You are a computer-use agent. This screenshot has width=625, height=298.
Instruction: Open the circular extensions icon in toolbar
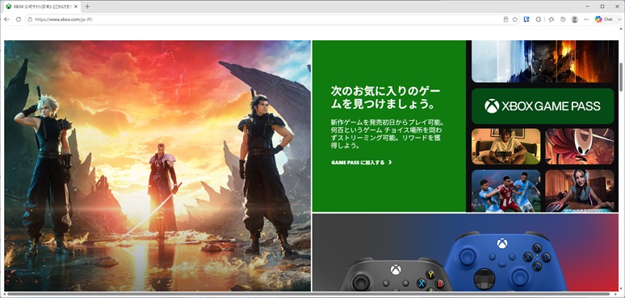click(539, 19)
